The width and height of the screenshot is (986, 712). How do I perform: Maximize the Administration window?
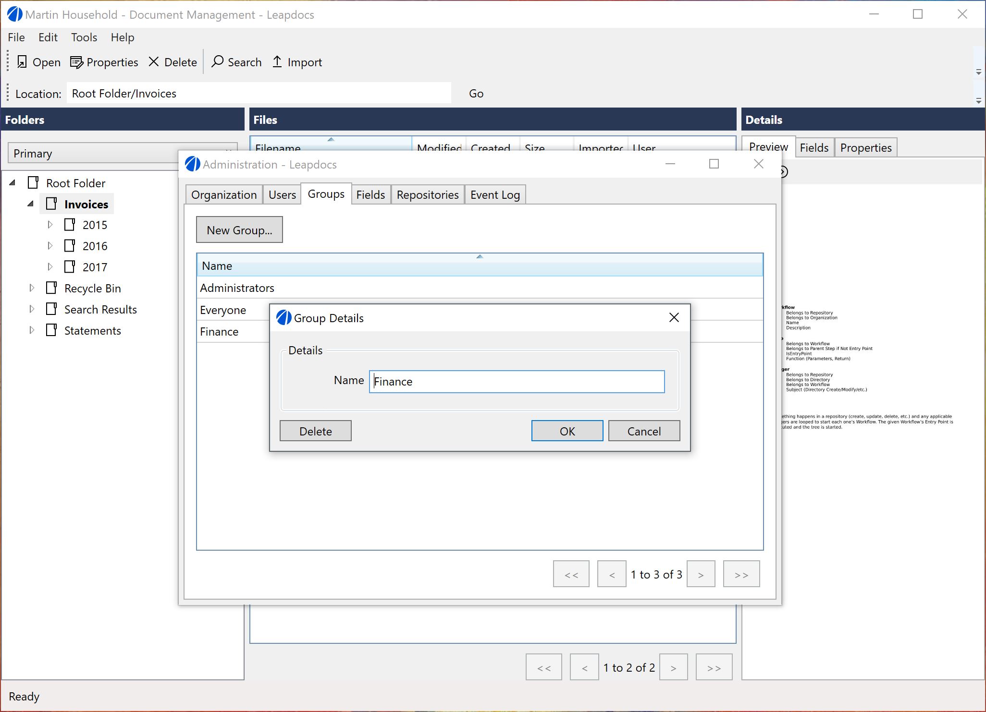714,164
